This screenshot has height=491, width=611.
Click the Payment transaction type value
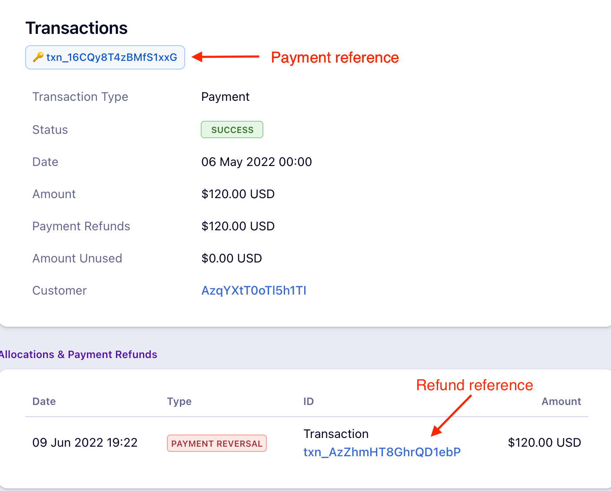point(225,96)
